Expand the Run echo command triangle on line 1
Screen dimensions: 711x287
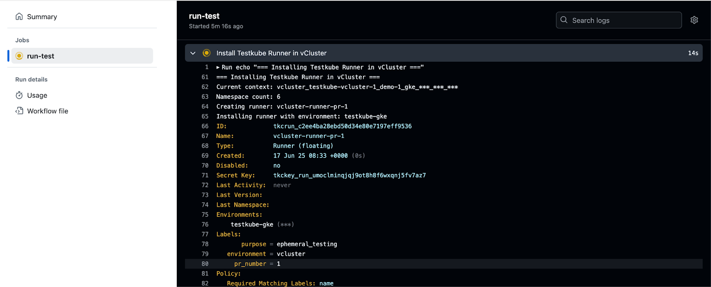click(x=218, y=67)
